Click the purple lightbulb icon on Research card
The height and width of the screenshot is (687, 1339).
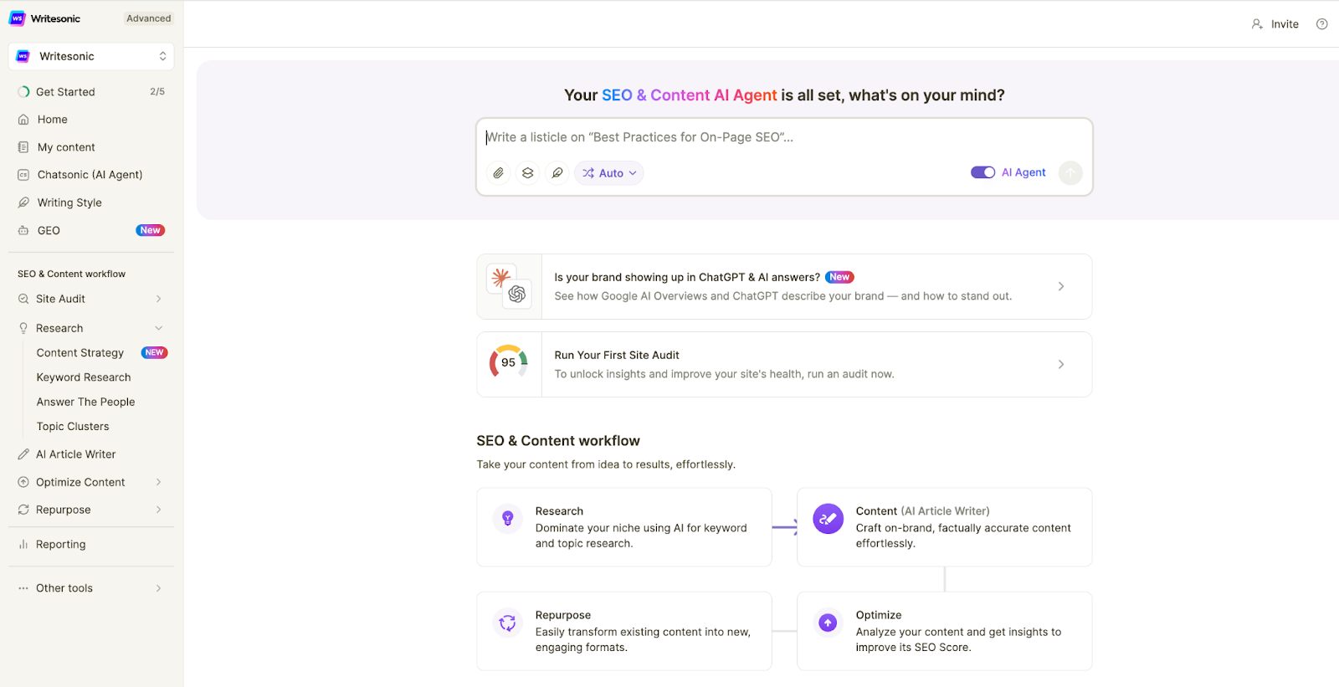point(507,519)
